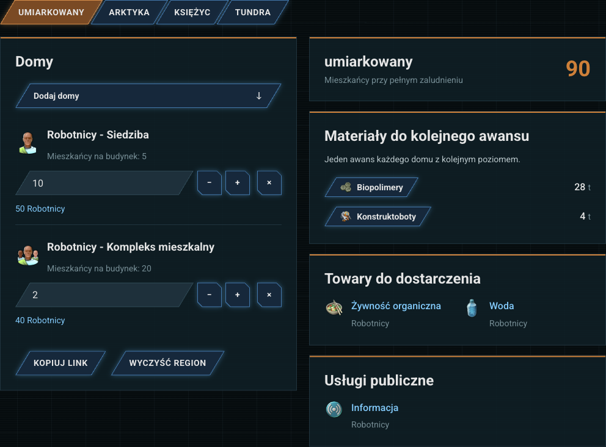Expand the Dodaj domy dropdown
This screenshot has height=447, width=606.
(148, 96)
